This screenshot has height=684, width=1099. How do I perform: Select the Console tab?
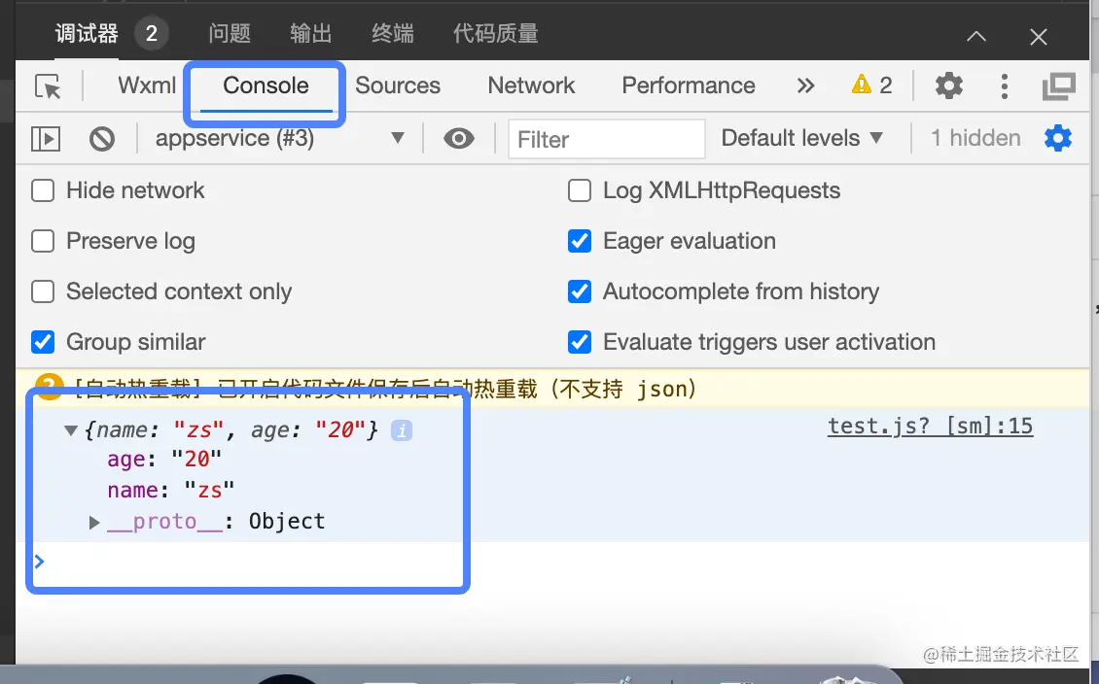(266, 85)
